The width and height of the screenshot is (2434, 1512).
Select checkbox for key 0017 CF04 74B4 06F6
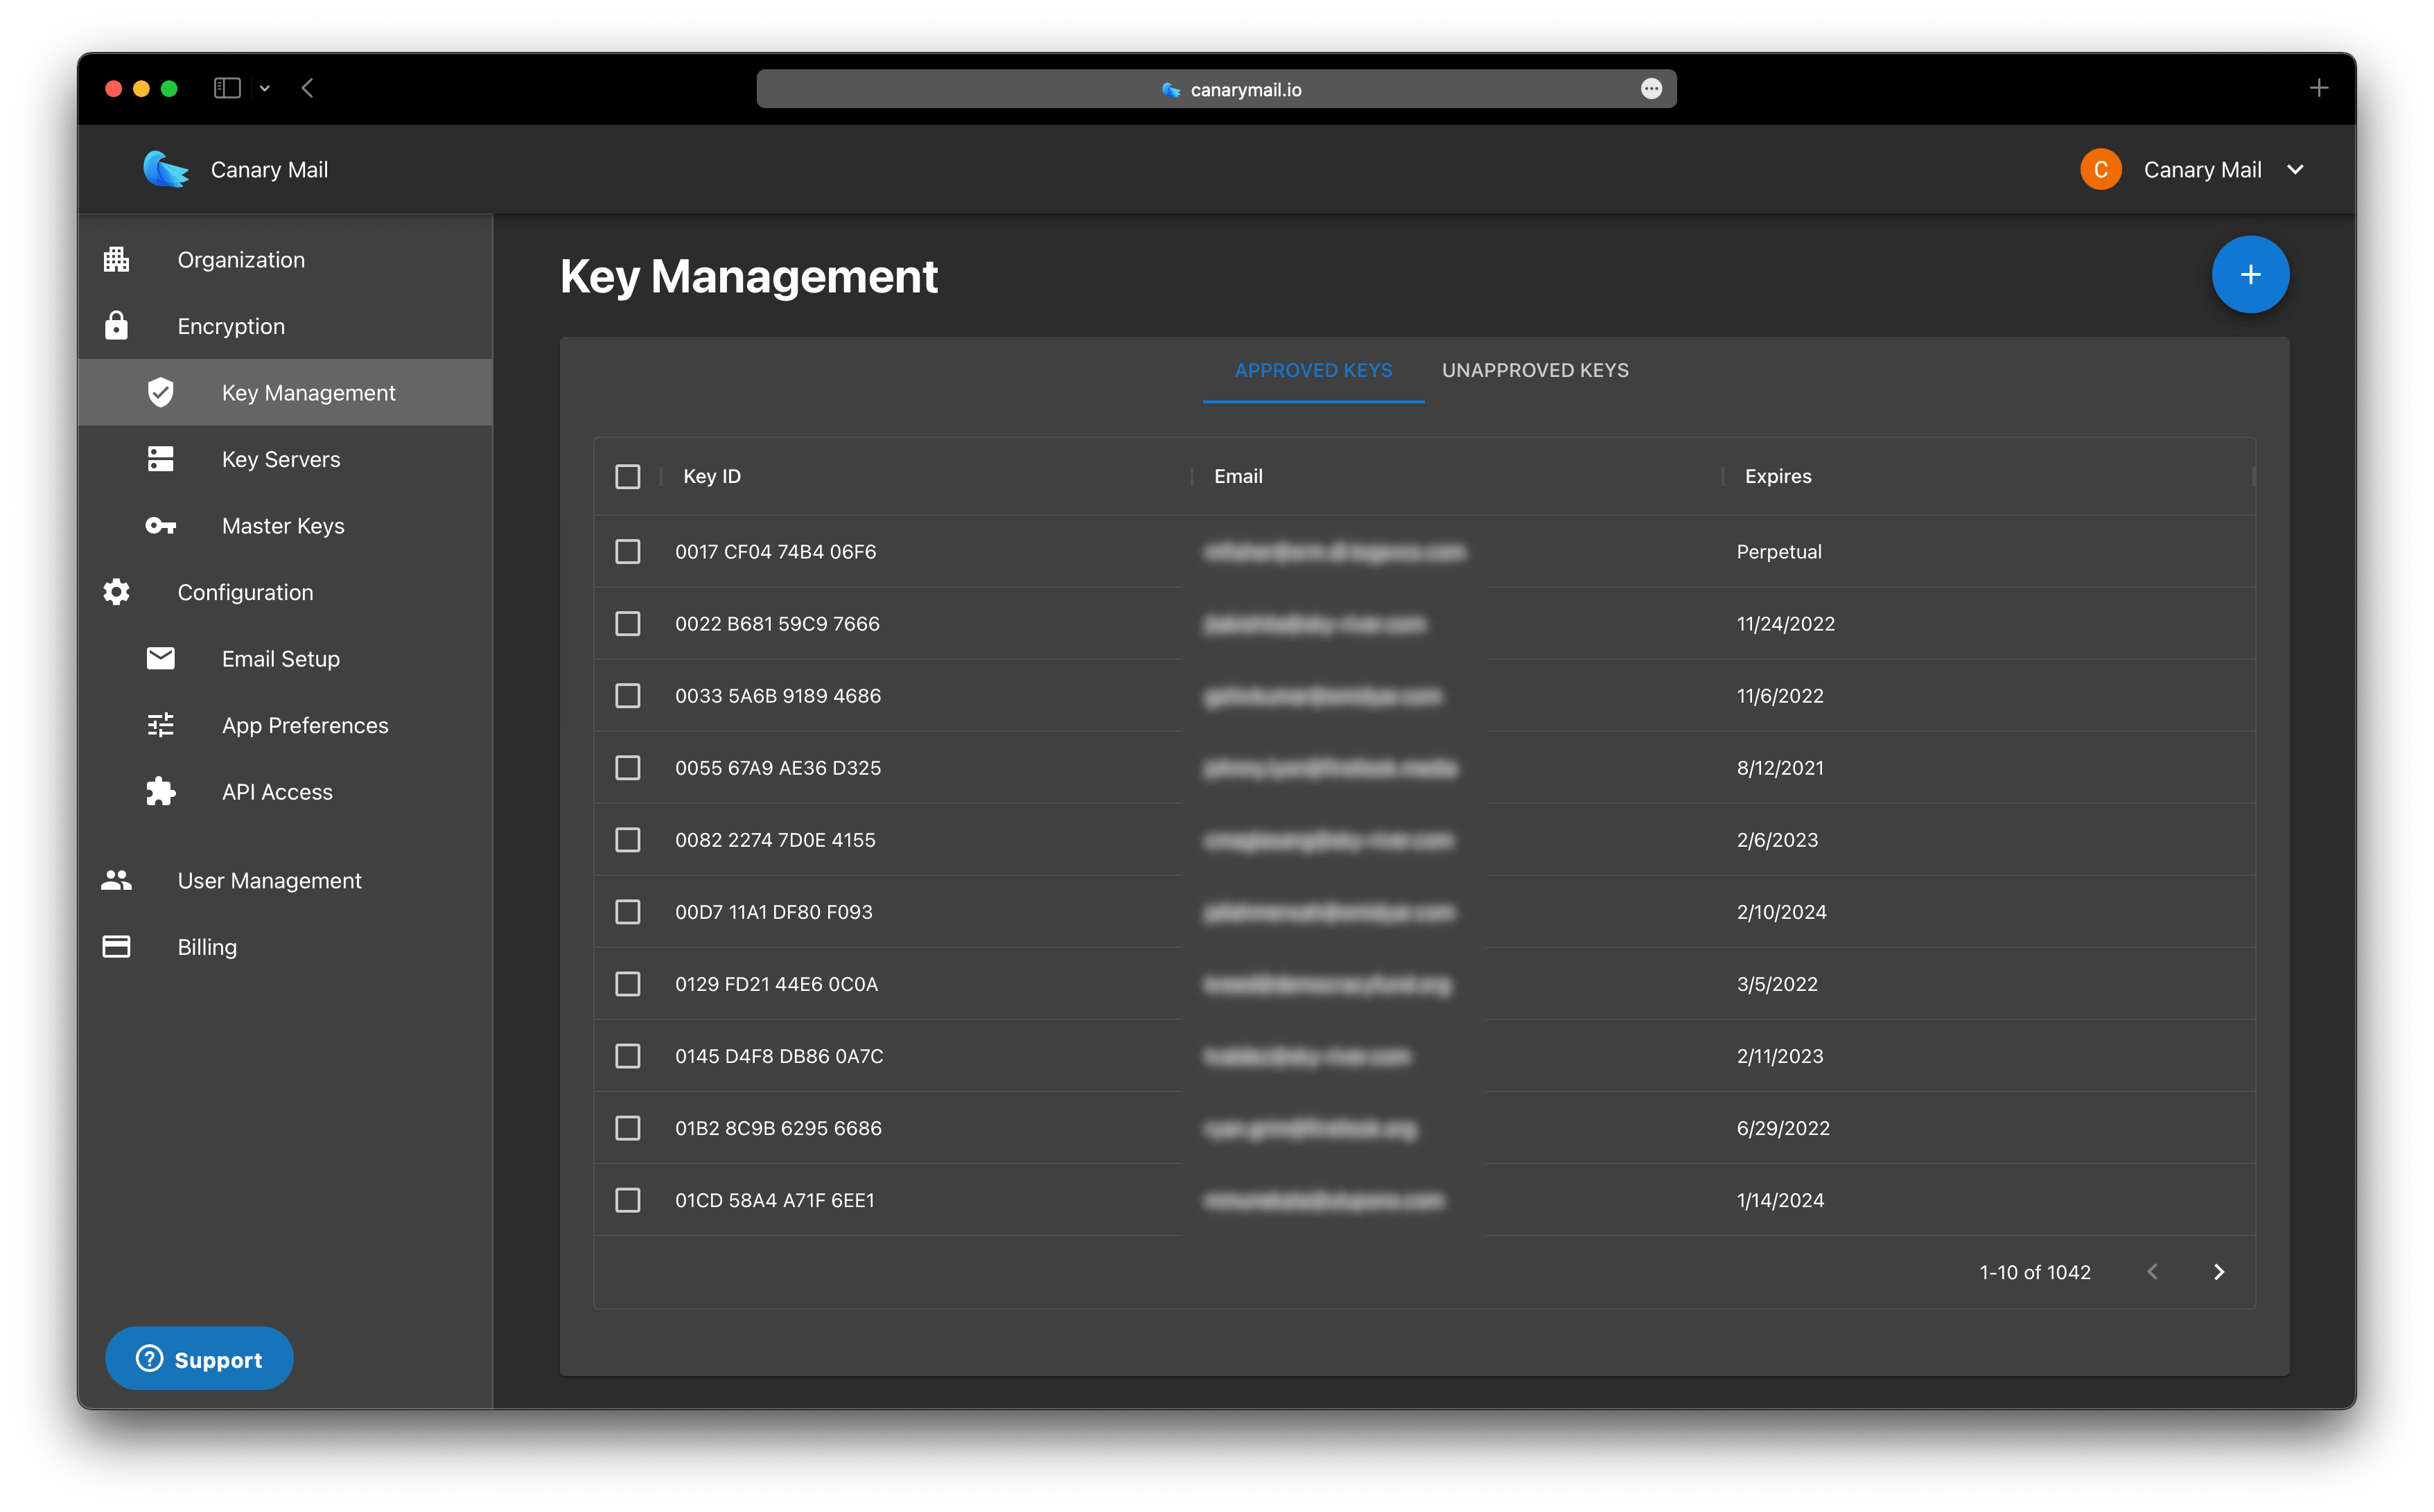coord(631,552)
